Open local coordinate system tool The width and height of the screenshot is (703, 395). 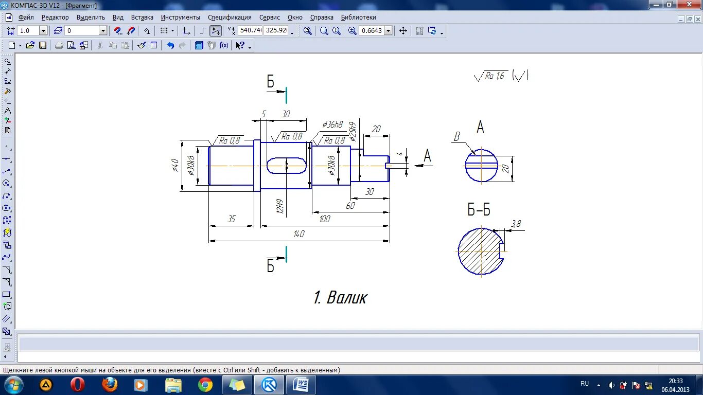[x=186, y=31]
